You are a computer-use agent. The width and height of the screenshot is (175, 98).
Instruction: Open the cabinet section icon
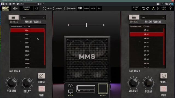[x=103, y=88]
